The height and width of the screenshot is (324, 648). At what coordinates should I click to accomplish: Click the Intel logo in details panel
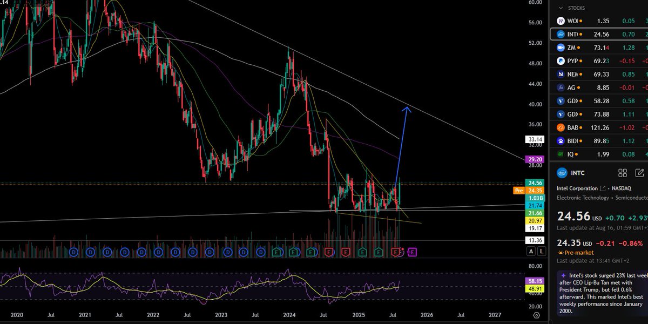pyautogui.click(x=562, y=173)
